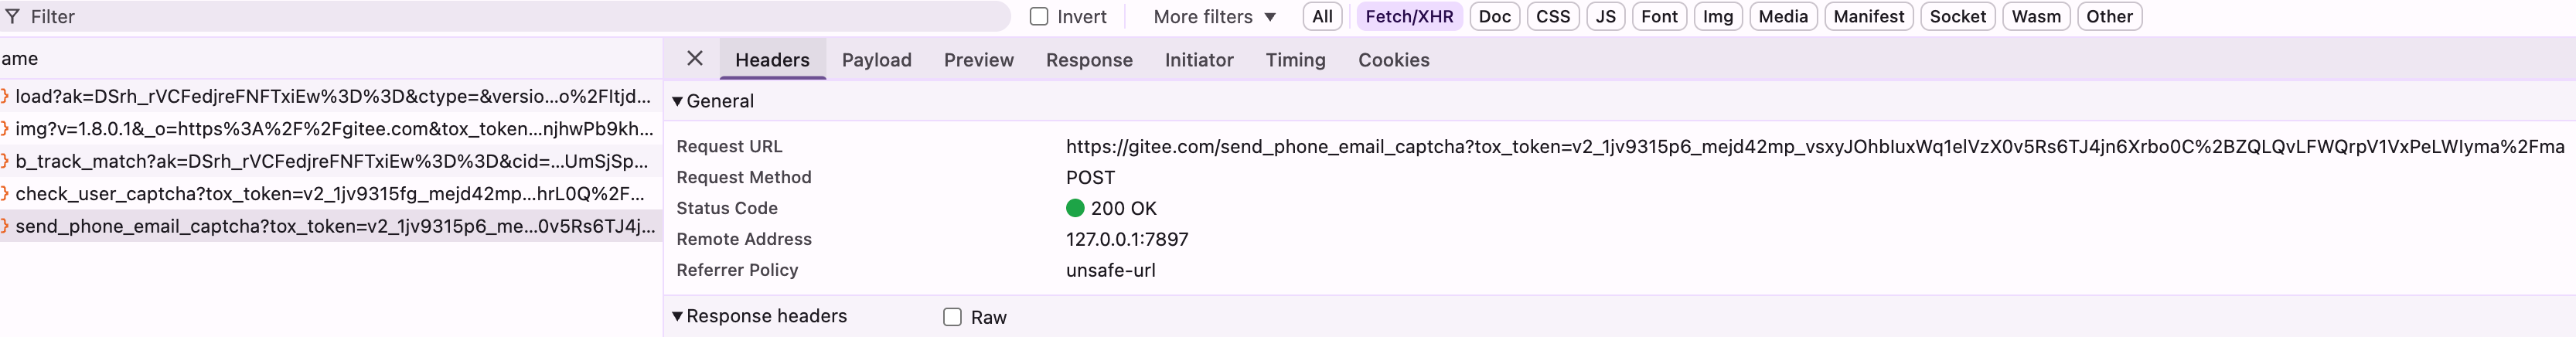Collapse the General section
This screenshot has height=337, width=2576.
click(677, 101)
